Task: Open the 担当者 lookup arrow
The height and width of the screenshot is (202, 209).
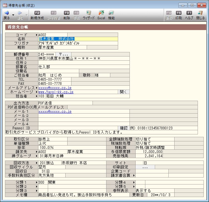Action: point(36,96)
